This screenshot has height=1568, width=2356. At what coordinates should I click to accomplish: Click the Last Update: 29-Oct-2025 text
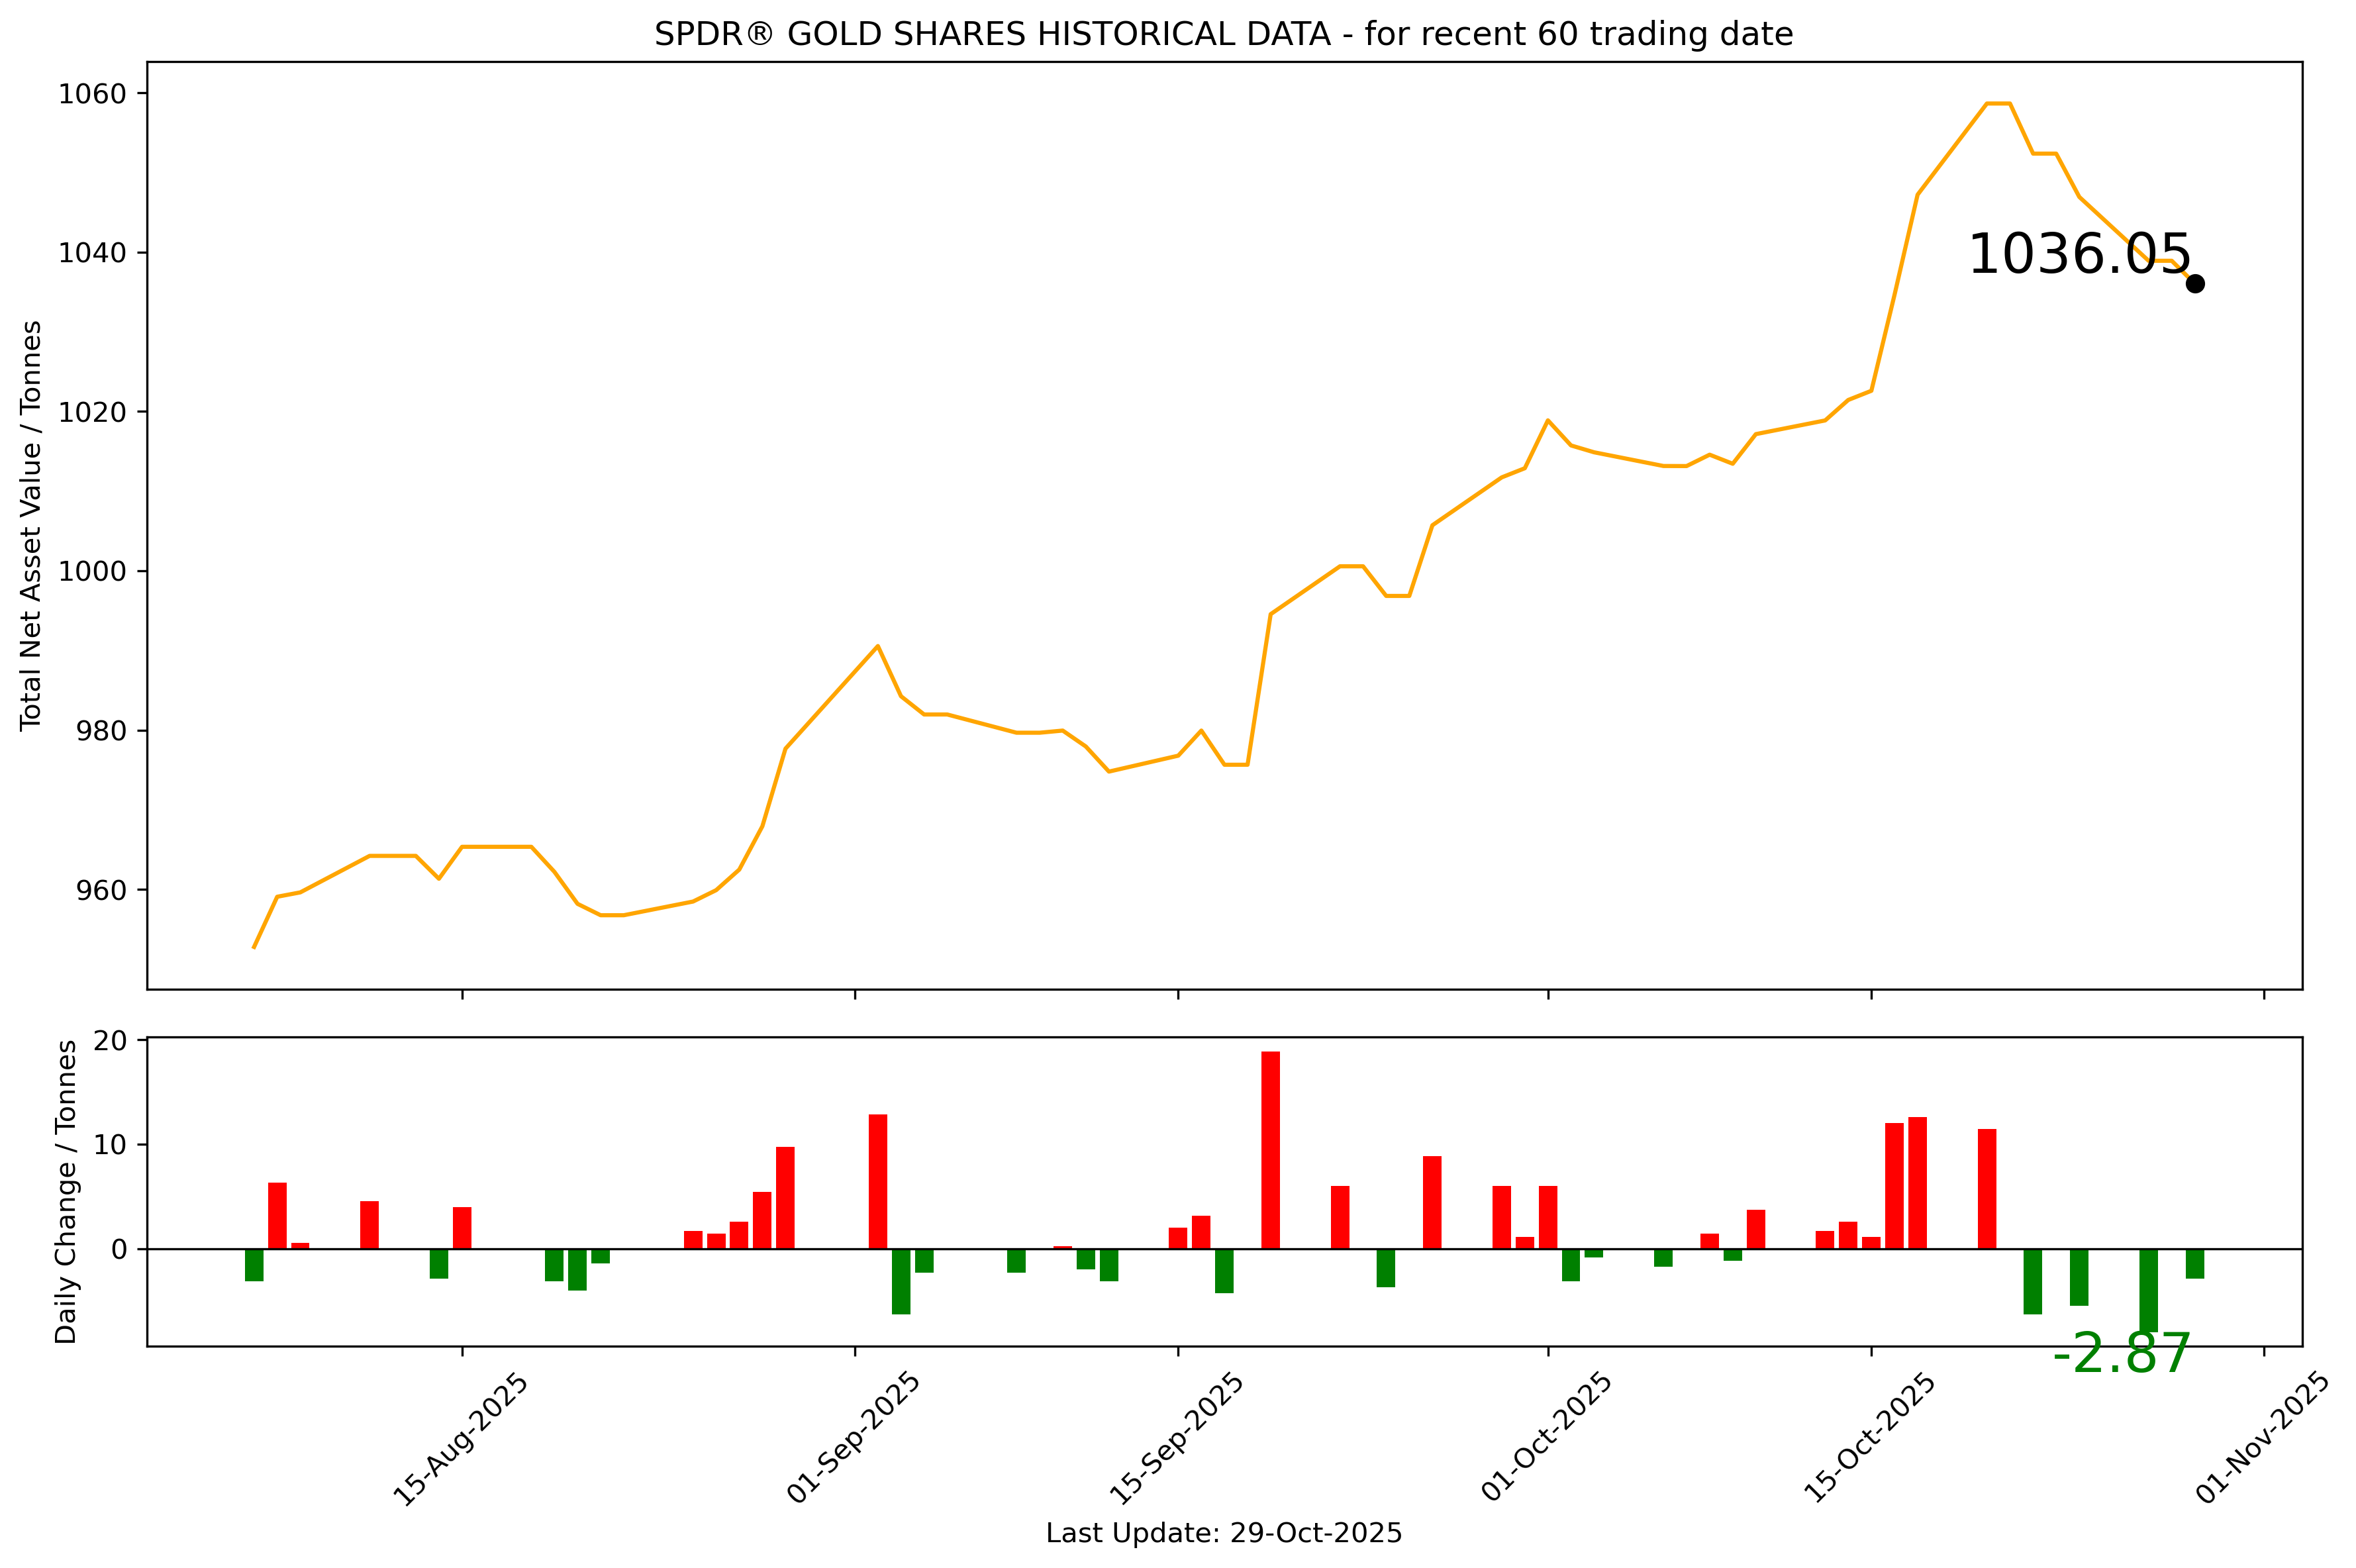[1223, 1534]
